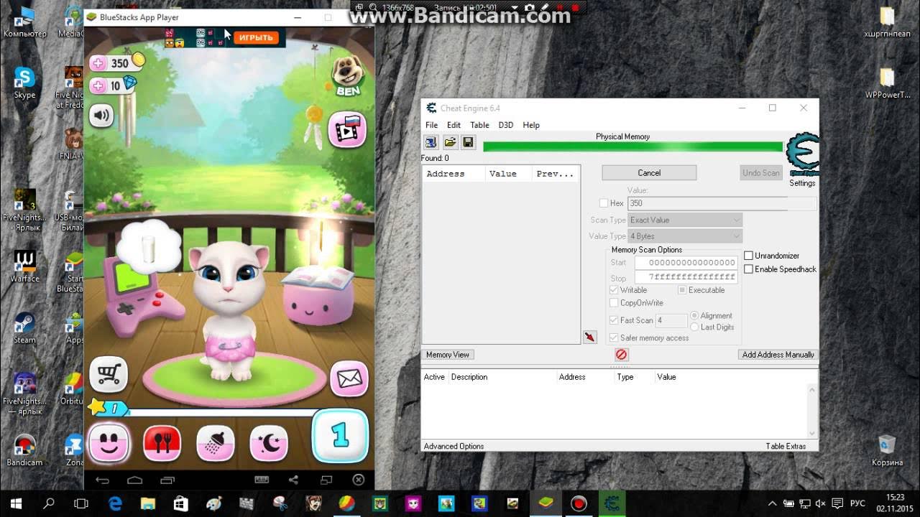The height and width of the screenshot is (517, 920).
Task: Toggle the Executable checkbox
Action: click(682, 290)
